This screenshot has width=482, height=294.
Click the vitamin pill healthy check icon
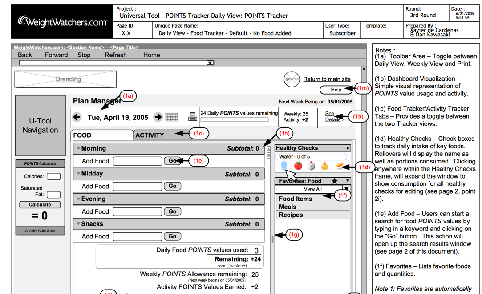(340, 166)
